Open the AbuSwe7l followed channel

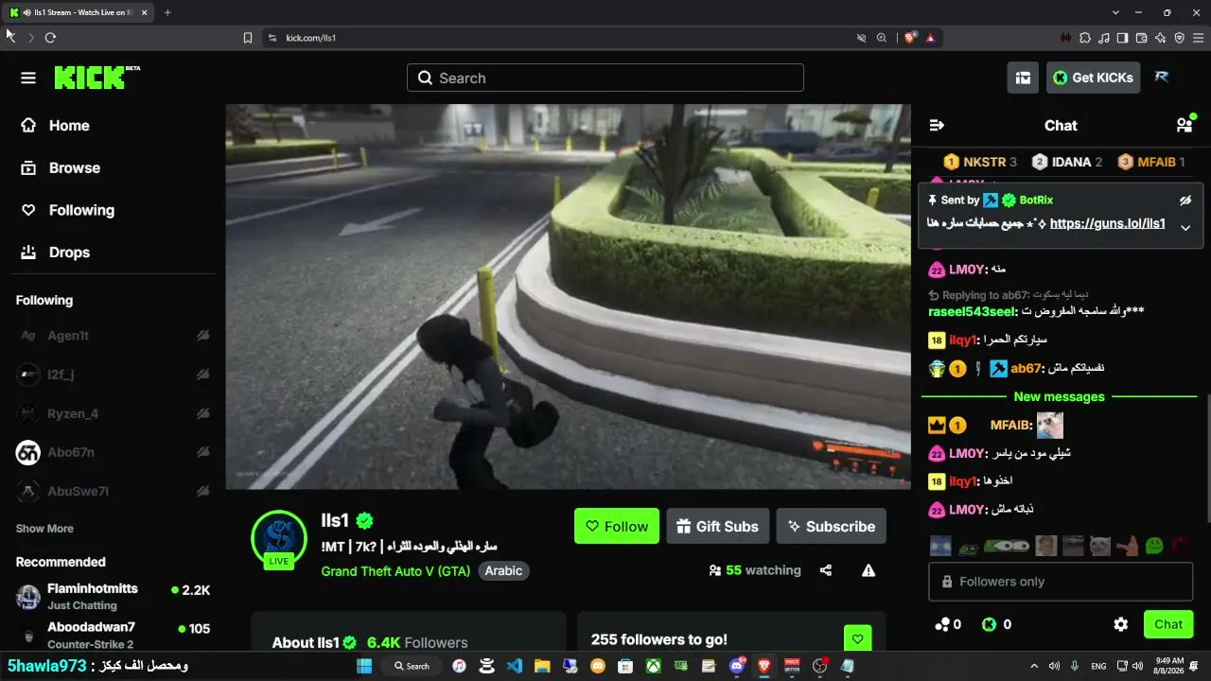[113, 491]
